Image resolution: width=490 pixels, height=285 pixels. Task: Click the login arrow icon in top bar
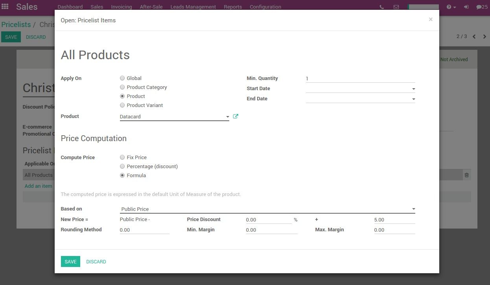click(x=466, y=7)
